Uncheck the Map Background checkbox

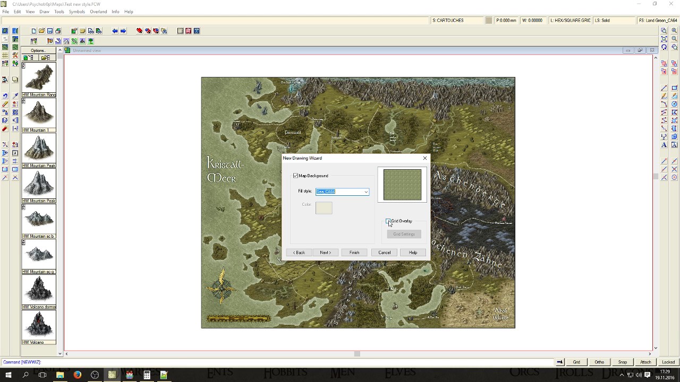tap(295, 176)
